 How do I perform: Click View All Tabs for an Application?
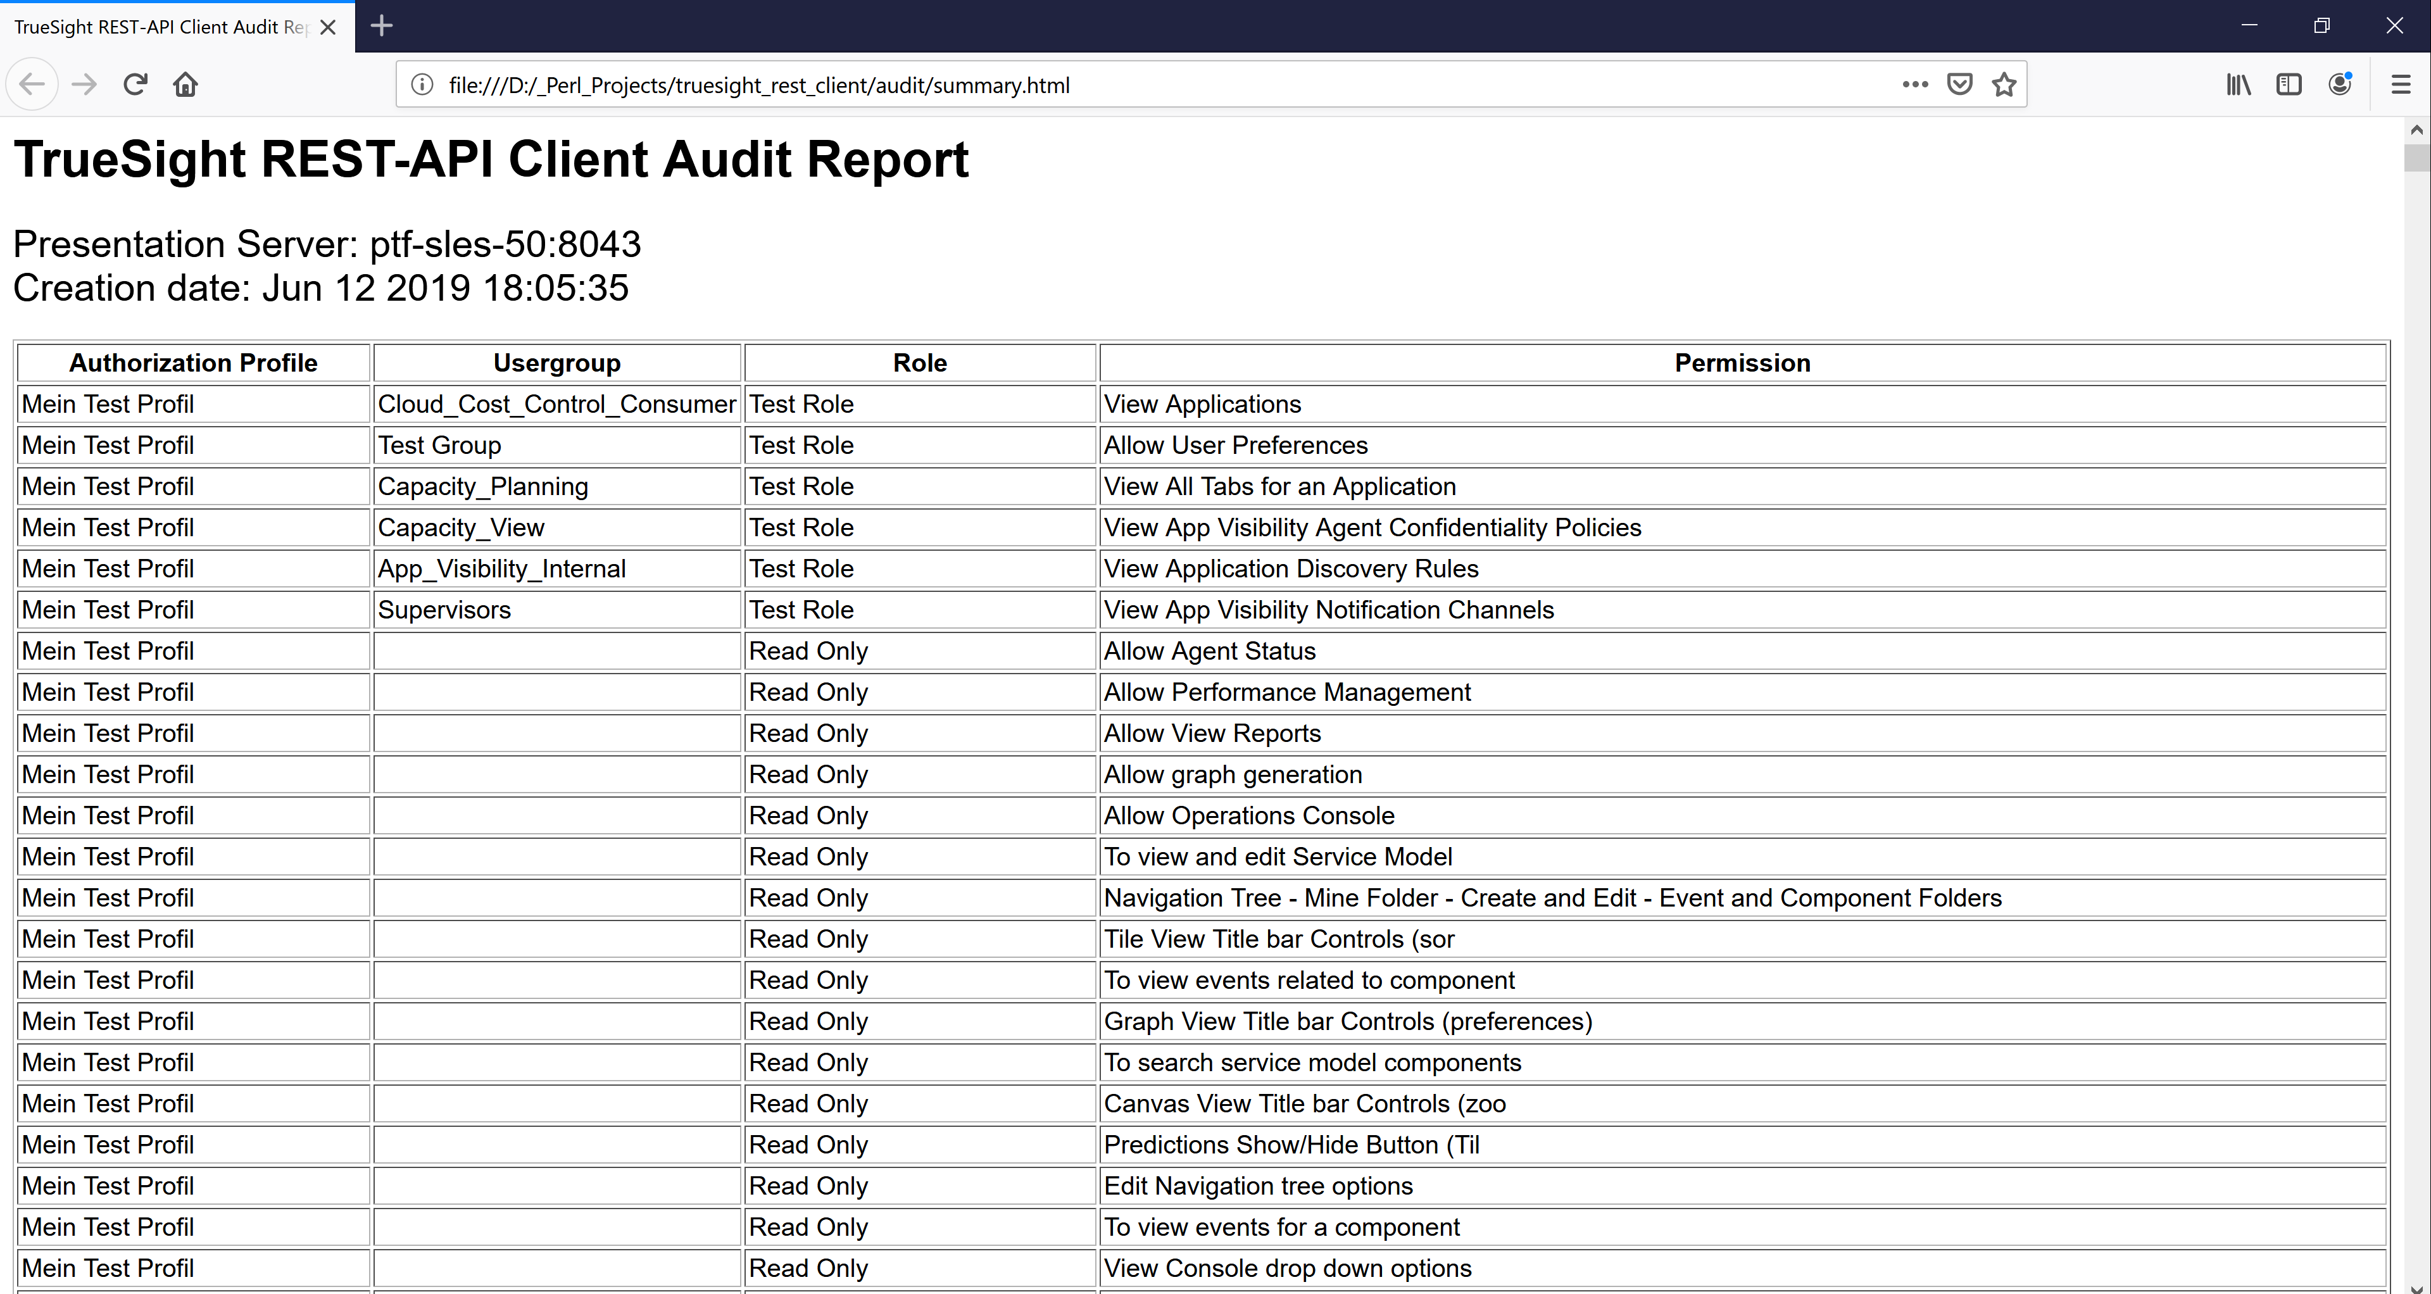tap(1742, 486)
